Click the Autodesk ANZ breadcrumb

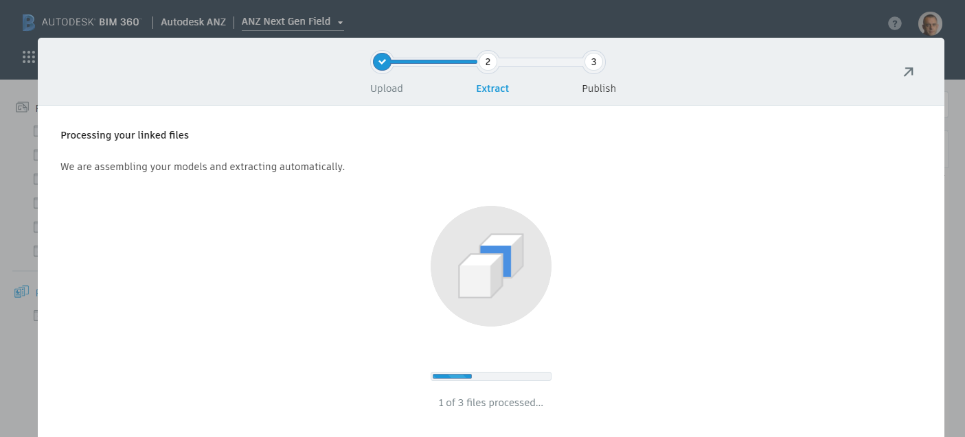click(x=193, y=21)
